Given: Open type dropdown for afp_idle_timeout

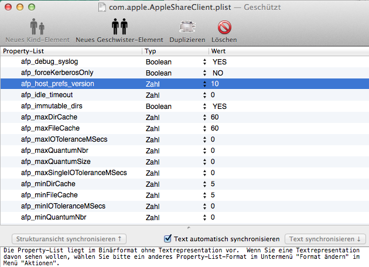Looking at the screenshot, I should (204, 95).
